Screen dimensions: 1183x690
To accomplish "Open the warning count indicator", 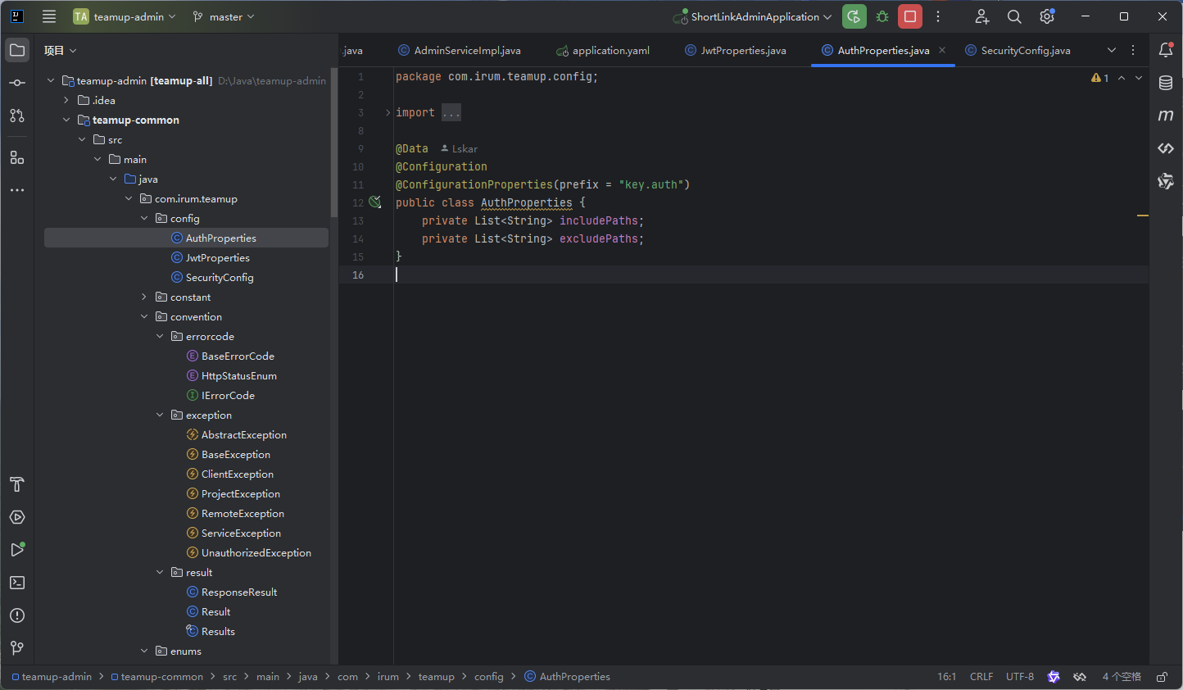I will [1100, 78].
